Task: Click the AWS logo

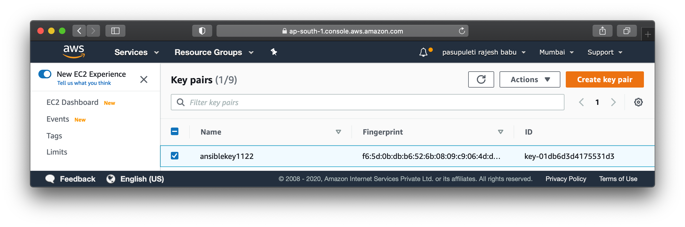Action: point(74,51)
